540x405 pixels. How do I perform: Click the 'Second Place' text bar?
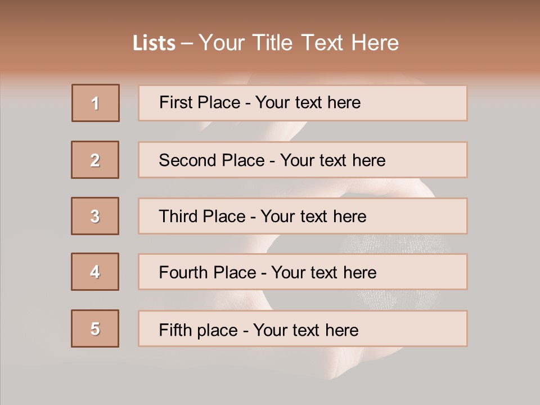click(303, 160)
